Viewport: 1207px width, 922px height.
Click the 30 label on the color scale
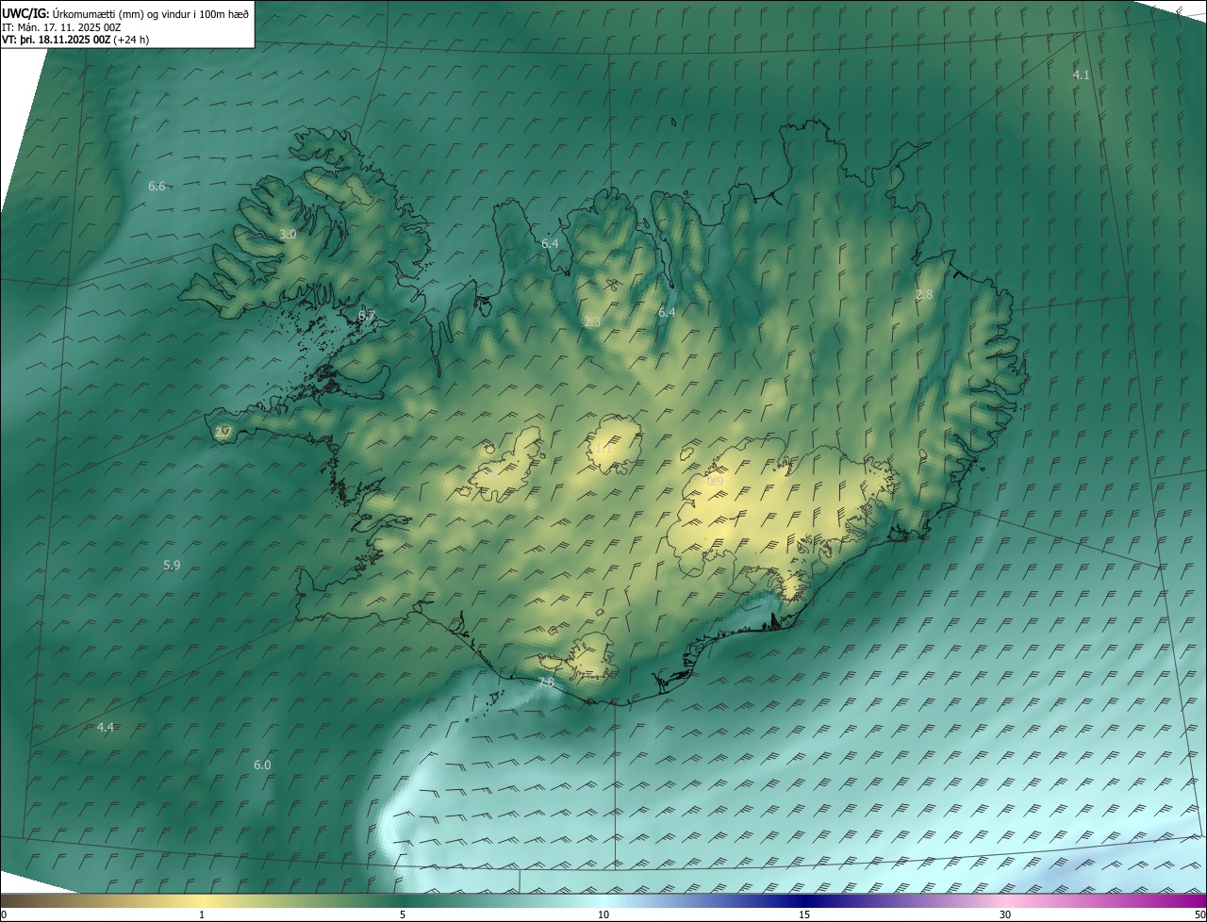click(1005, 914)
